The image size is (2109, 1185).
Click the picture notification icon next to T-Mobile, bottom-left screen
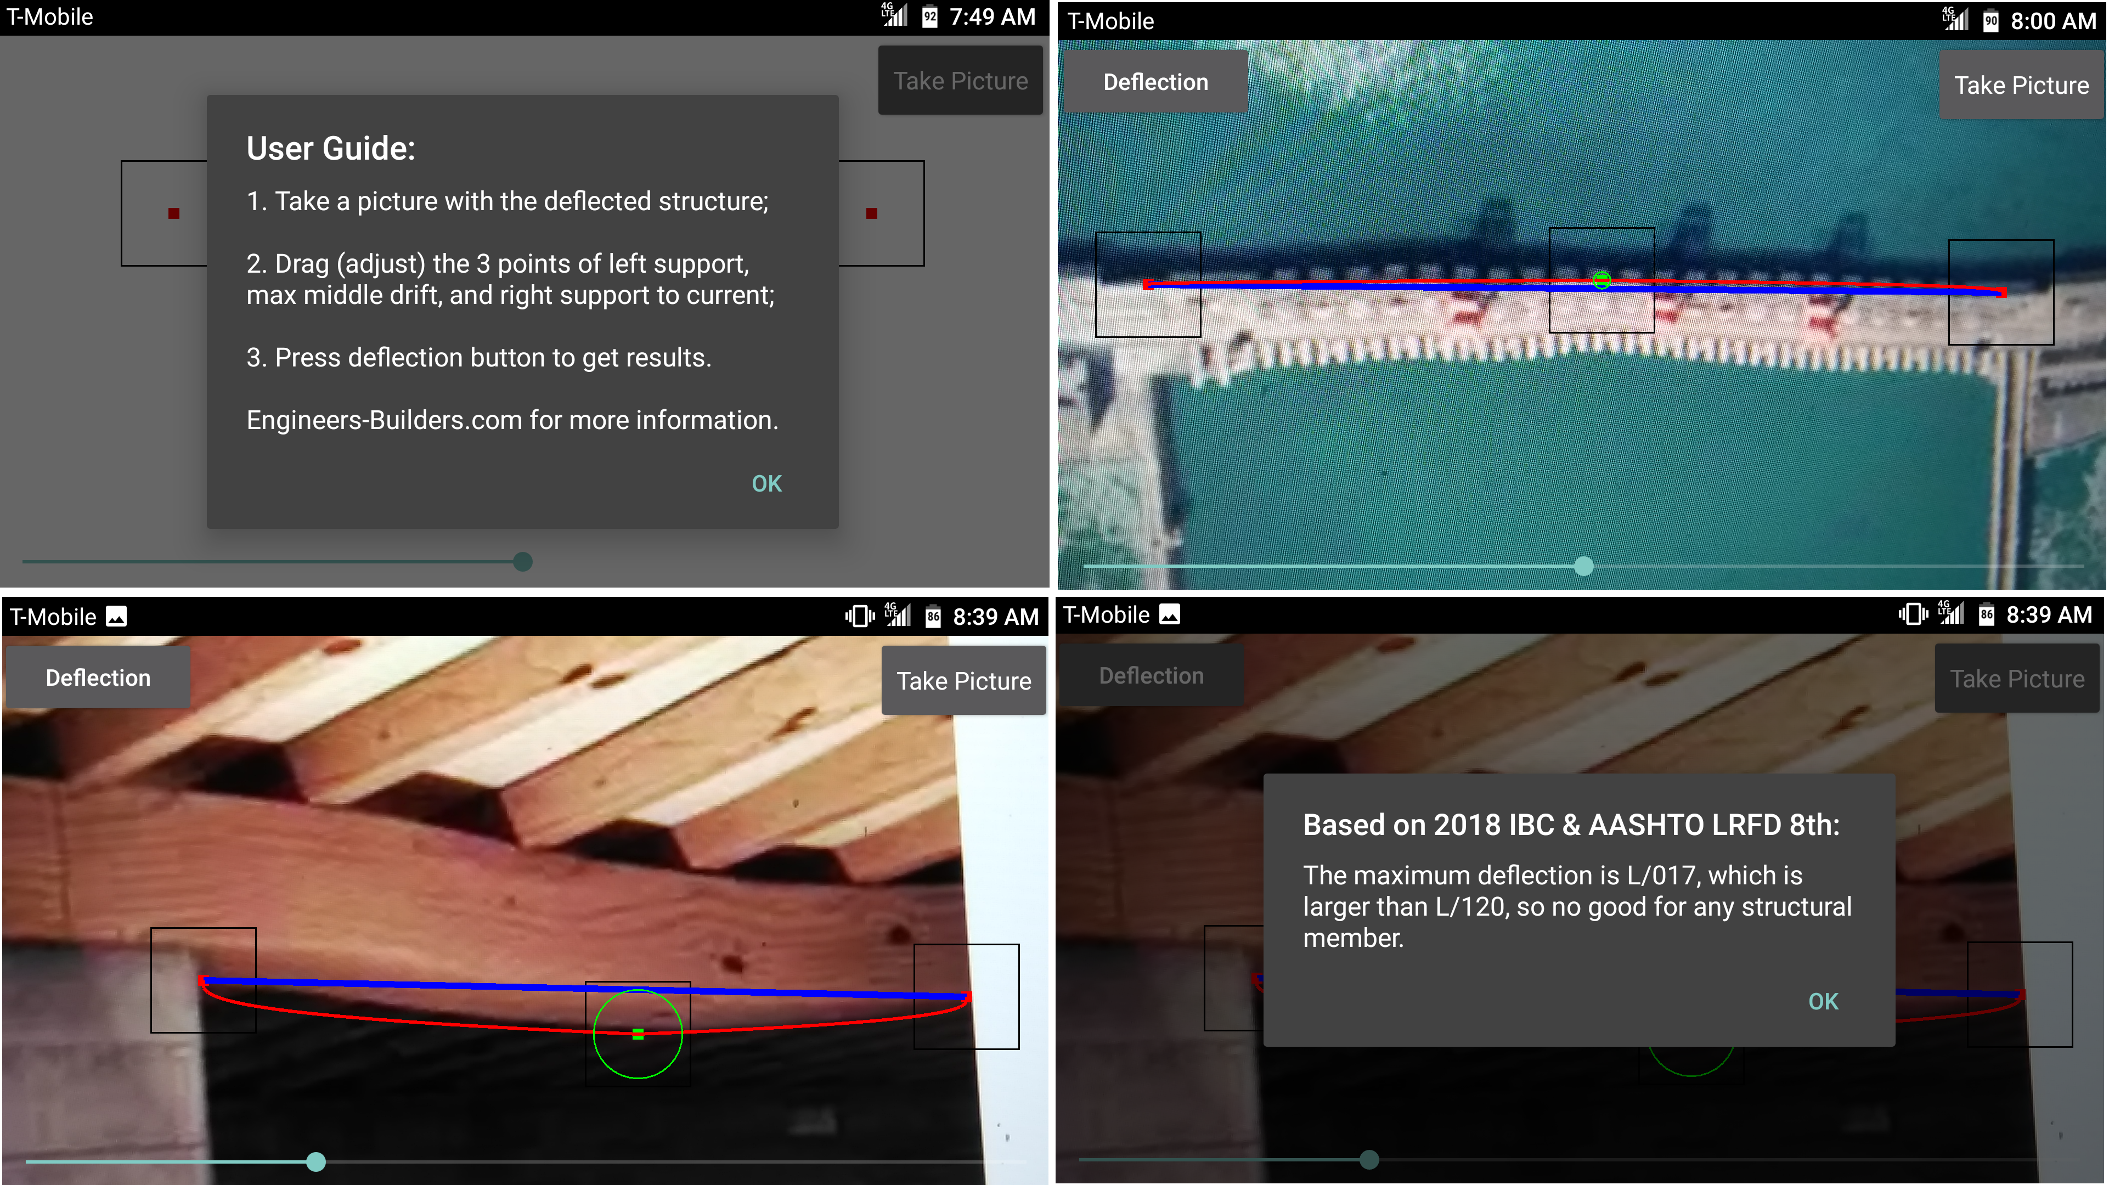coord(116,616)
